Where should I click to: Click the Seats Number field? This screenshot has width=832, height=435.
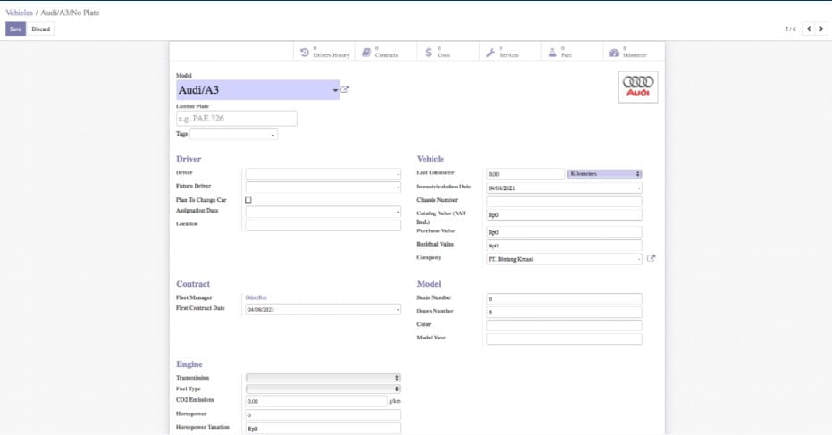(x=564, y=298)
